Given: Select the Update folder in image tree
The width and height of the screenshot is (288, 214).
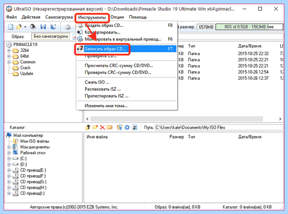Looking at the screenshot, I should click(x=26, y=73).
